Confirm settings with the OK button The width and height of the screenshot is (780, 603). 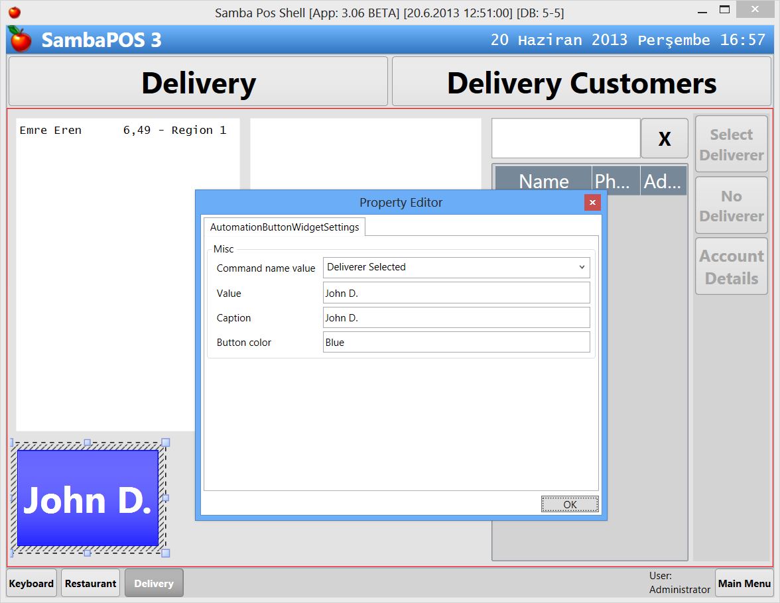(569, 504)
